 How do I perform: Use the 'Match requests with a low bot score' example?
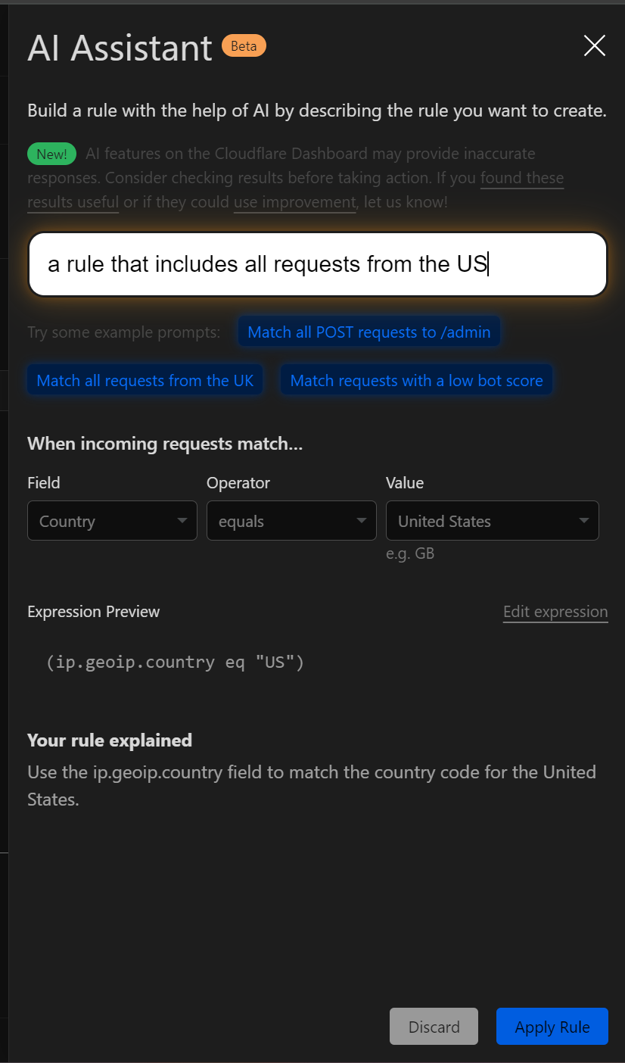pos(416,380)
